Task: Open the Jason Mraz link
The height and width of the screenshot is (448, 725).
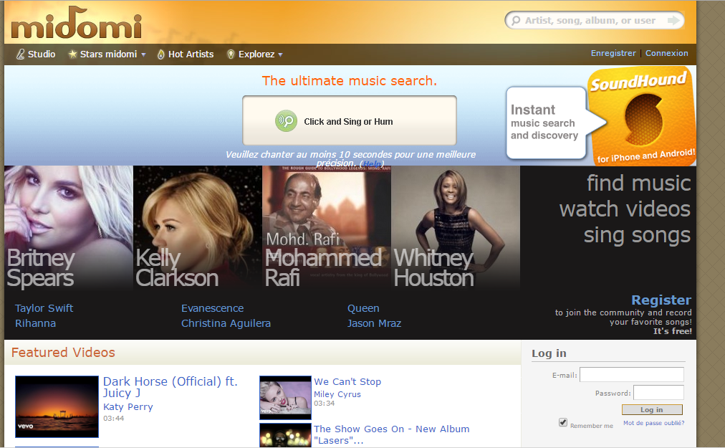Action: click(374, 323)
